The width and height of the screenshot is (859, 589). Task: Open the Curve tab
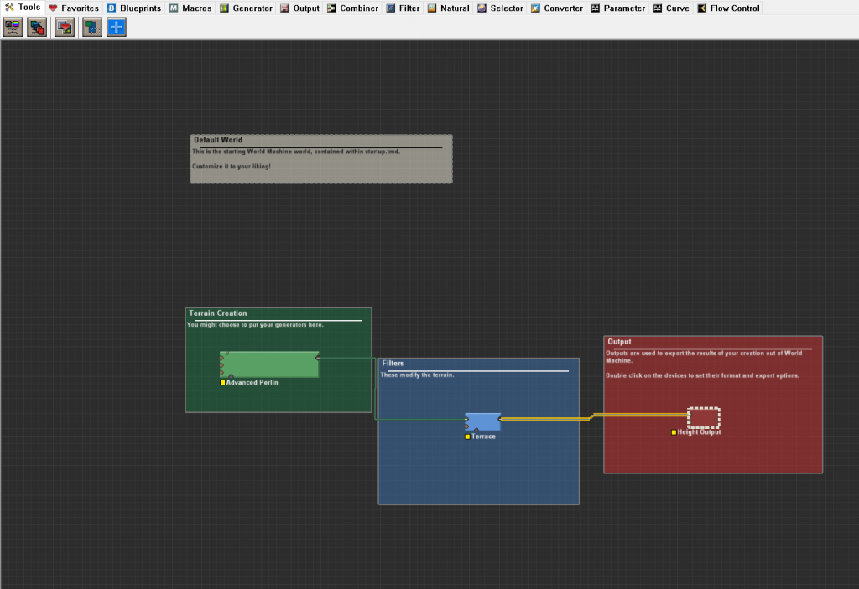670,8
